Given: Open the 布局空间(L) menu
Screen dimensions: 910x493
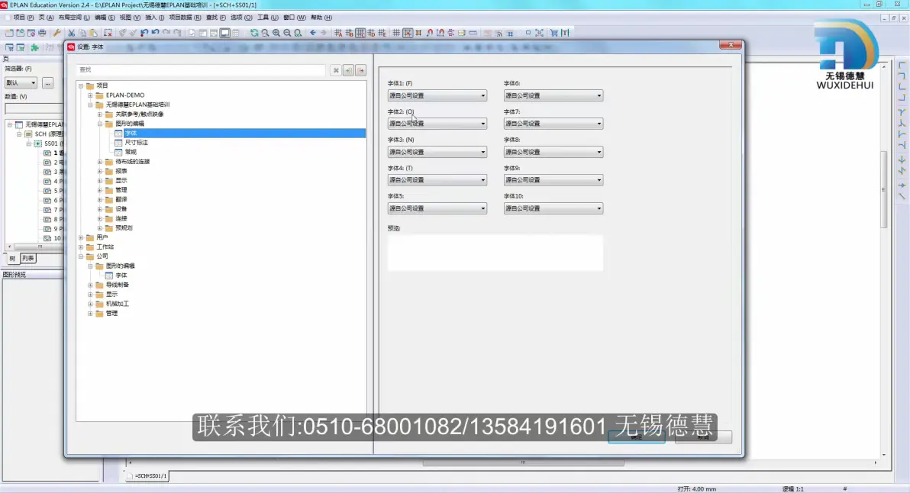Looking at the screenshot, I should pyautogui.click(x=74, y=18).
